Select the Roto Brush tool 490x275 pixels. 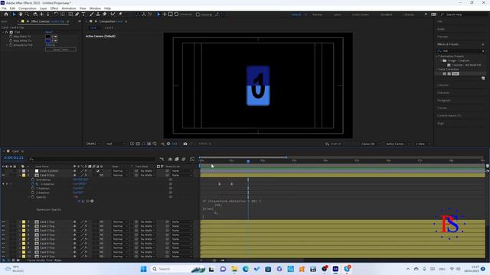[113, 15]
